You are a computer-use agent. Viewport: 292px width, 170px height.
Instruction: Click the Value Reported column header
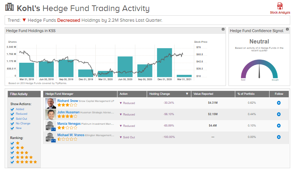[x=203, y=94]
